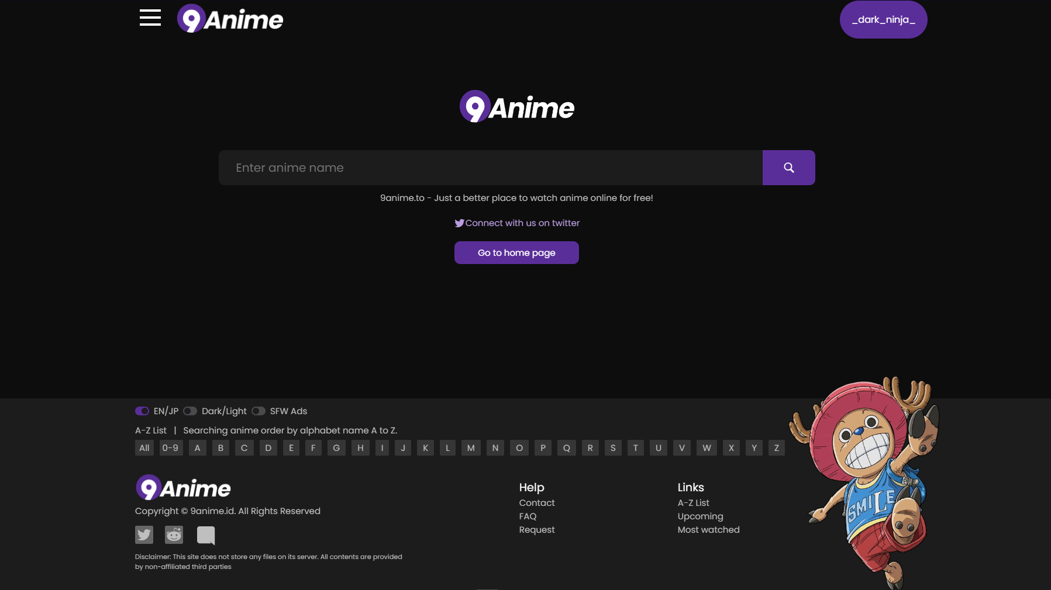Select letter P in A-Z list

point(543,448)
